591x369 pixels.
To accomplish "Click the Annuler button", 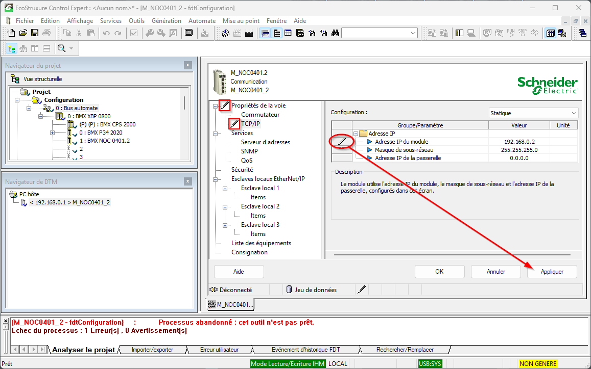I will [x=495, y=272].
